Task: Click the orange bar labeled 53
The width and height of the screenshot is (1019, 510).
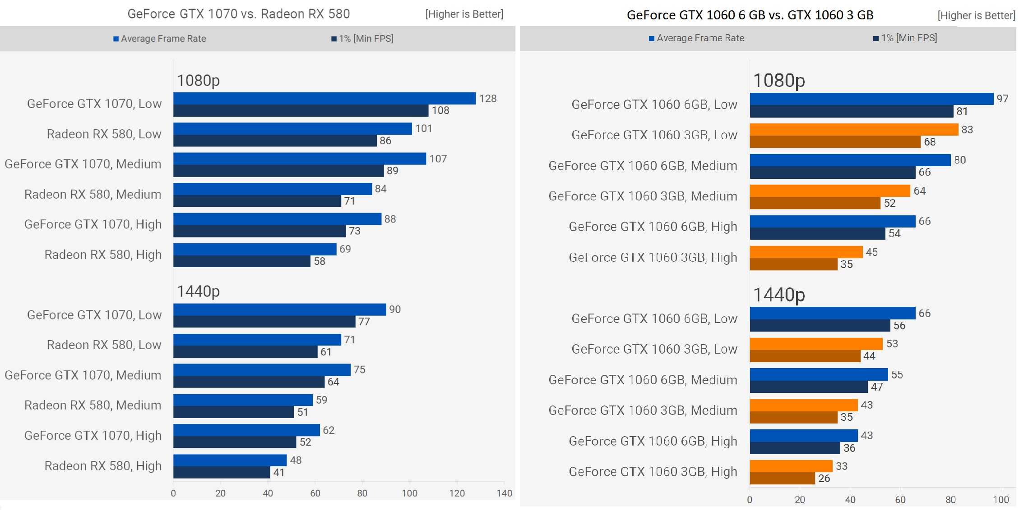Action: point(816,344)
